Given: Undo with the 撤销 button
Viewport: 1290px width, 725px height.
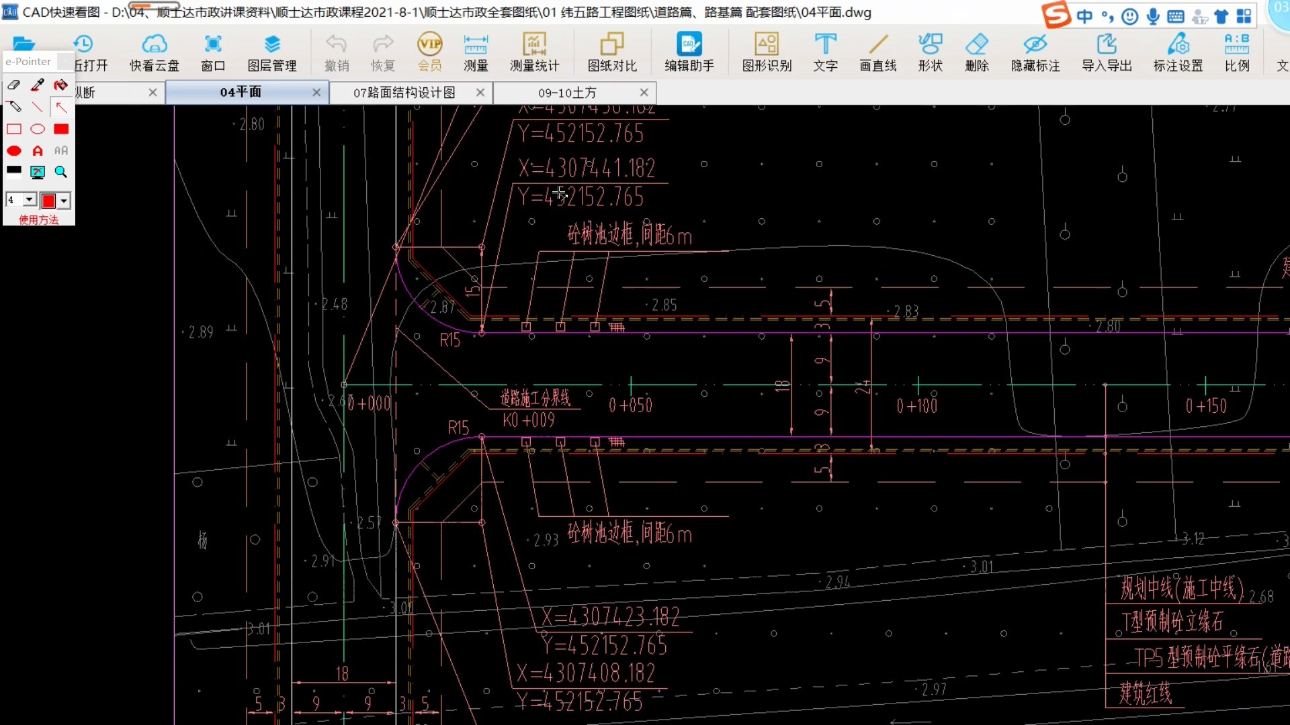Looking at the screenshot, I should click(337, 52).
